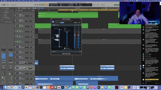
Task: Open WhatsApp from the Dock
Action: 109,87
